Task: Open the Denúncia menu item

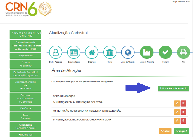Action: pyautogui.click(x=25, y=108)
